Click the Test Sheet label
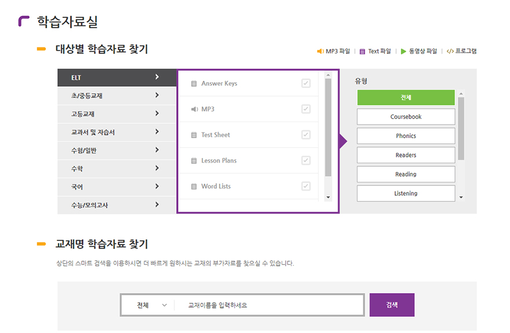This screenshot has height=333, width=510. pyautogui.click(x=216, y=135)
